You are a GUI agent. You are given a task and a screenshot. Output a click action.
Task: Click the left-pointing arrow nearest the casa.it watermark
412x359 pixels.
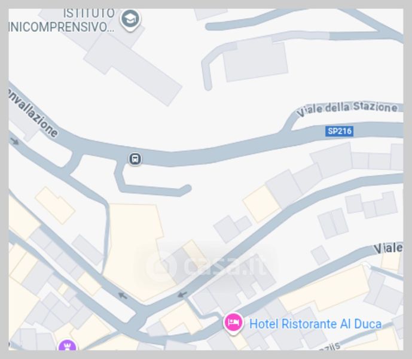click(x=182, y=294)
